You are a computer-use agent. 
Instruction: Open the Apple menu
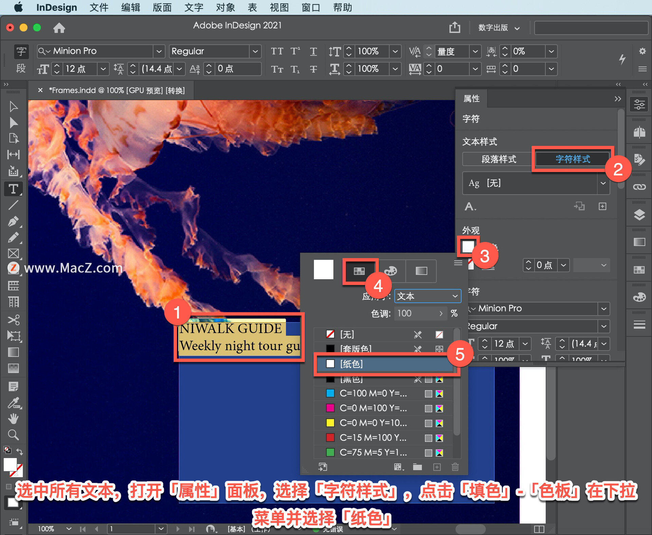(18, 7)
